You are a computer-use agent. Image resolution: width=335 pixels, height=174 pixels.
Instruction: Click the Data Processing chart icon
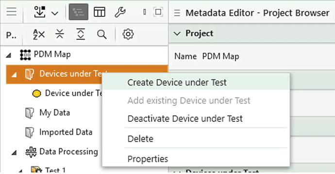click(31, 152)
